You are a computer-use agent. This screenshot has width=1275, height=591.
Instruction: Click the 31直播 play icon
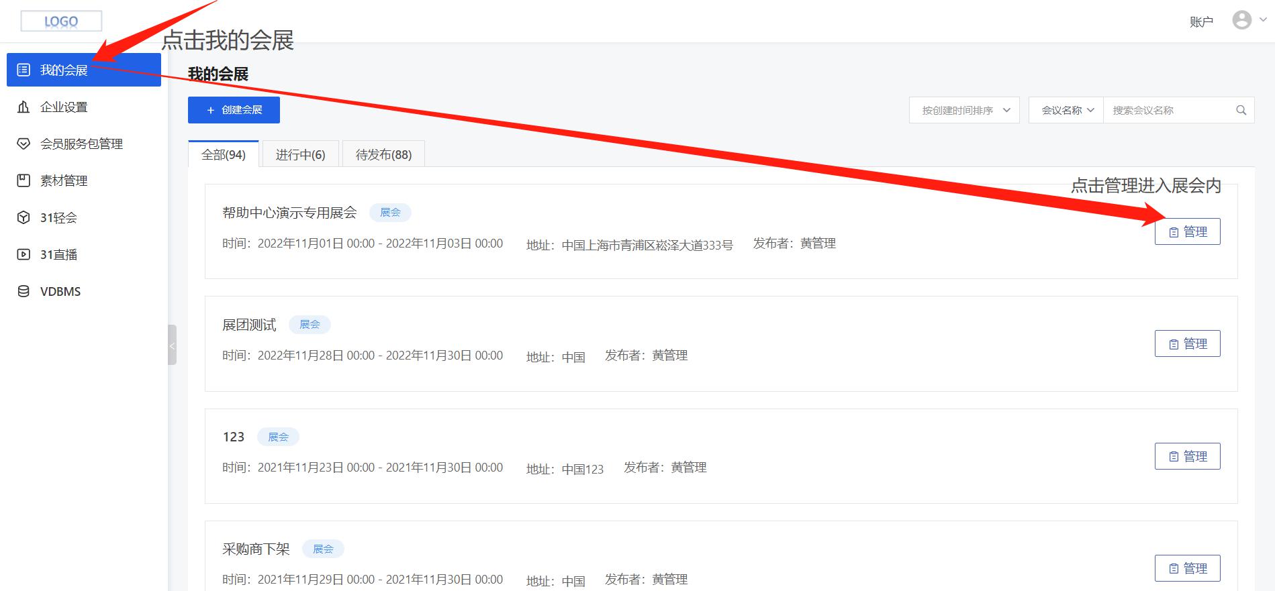tap(23, 254)
